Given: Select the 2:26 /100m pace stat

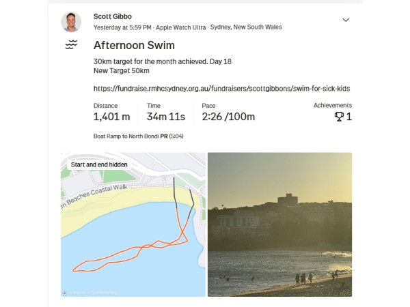Looking at the screenshot, I should [x=228, y=117].
